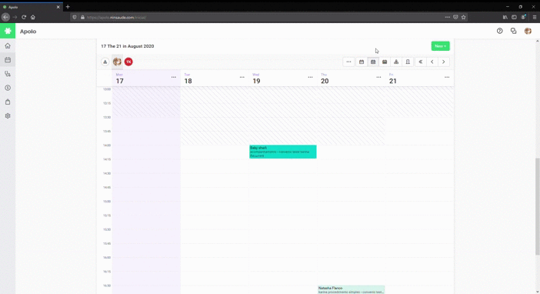
Task: Switch to the selected week view calendar icon
Action: [373, 62]
